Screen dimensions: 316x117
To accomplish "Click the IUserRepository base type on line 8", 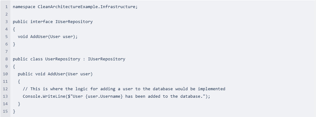I will [x=106, y=59].
